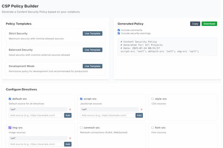Copy the generated policy
The width and height of the screenshot is (223, 148).
195,24
